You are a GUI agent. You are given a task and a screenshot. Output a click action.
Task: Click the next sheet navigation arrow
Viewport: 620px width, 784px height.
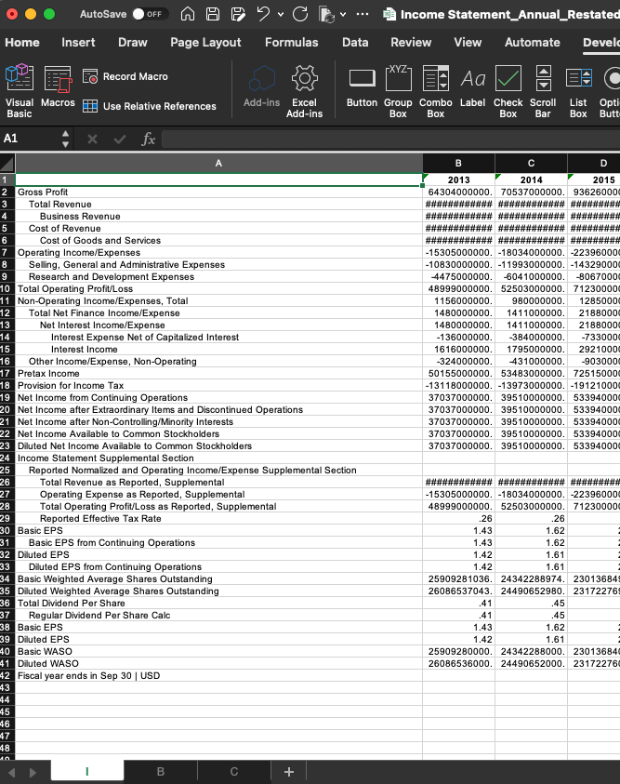coord(33,773)
